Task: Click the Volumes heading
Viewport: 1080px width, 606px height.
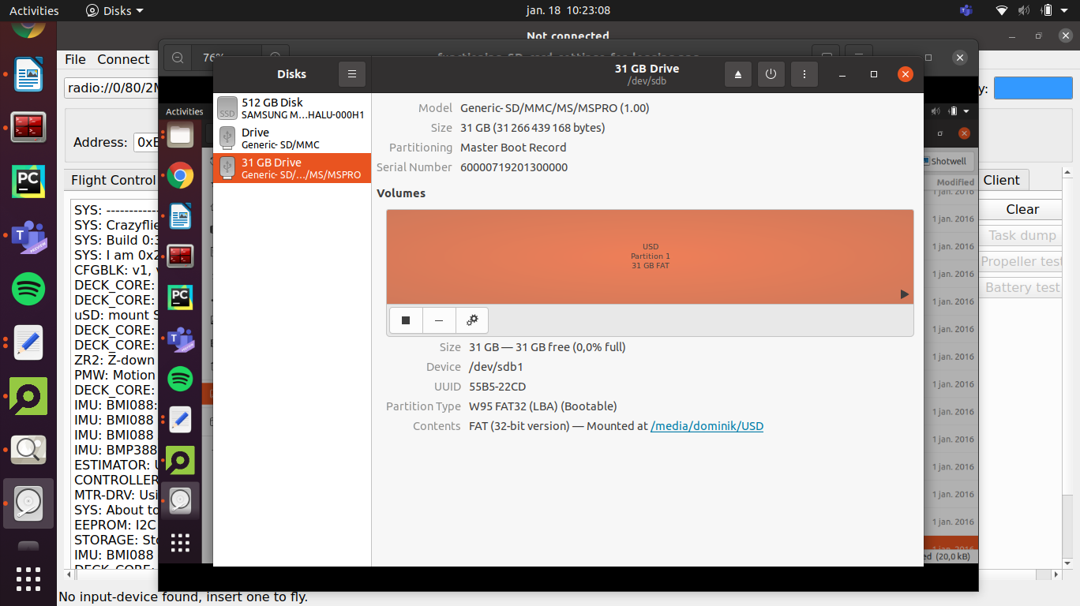Action: [401, 193]
